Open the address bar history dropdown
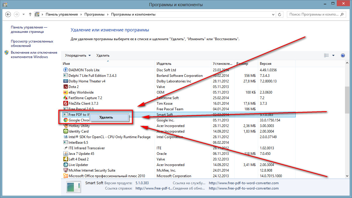Viewport: 352px width, 198px height. (274, 14)
